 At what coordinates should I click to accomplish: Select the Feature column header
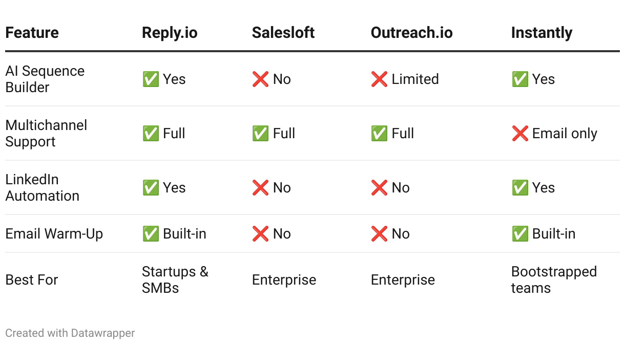click(32, 33)
